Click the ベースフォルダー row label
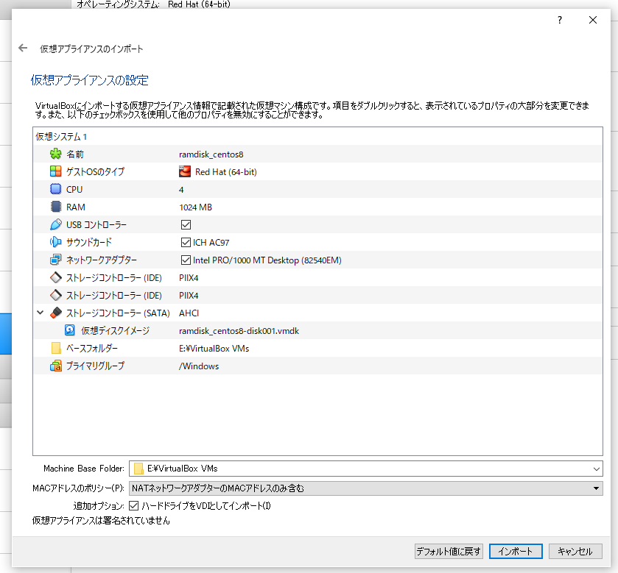Image resolution: width=618 pixels, height=573 pixels. (92, 348)
